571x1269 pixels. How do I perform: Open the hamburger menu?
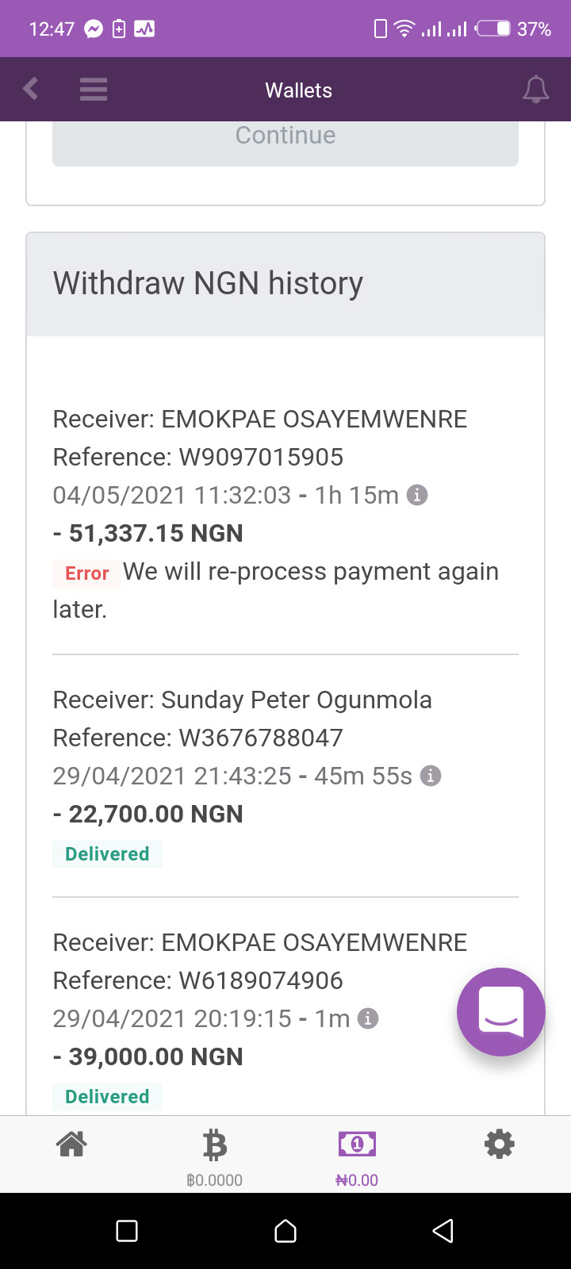click(94, 89)
